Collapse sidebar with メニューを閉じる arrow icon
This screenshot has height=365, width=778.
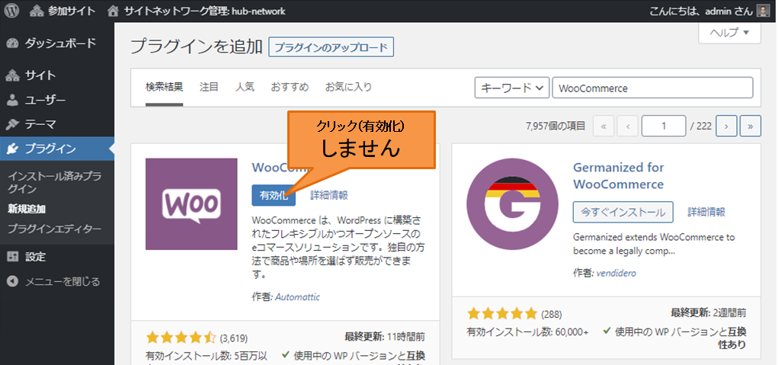[x=13, y=282]
